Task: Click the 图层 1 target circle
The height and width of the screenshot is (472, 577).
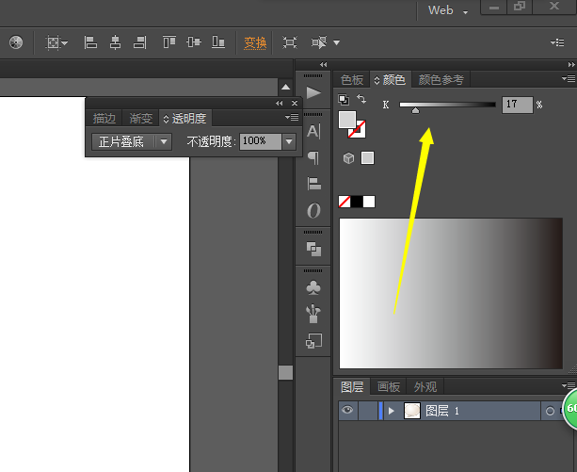Action: pos(550,411)
